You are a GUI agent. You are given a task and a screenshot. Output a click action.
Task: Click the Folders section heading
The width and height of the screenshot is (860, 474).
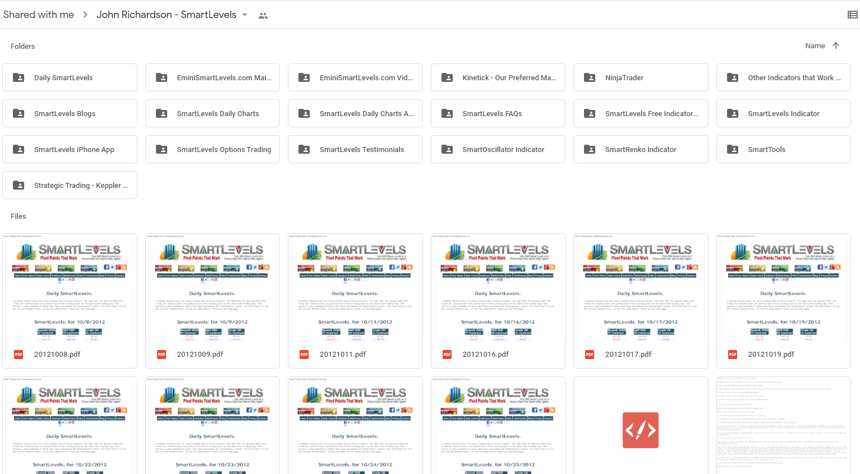coord(23,46)
